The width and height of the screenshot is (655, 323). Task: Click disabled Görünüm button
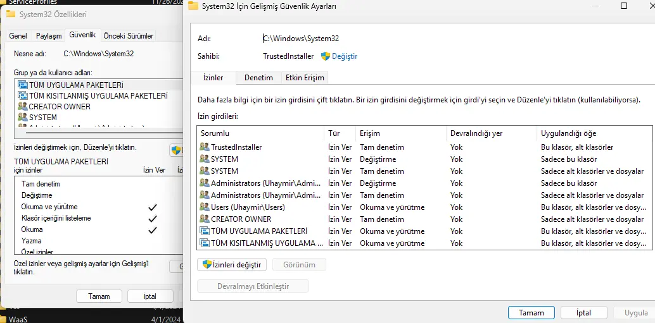click(299, 264)
